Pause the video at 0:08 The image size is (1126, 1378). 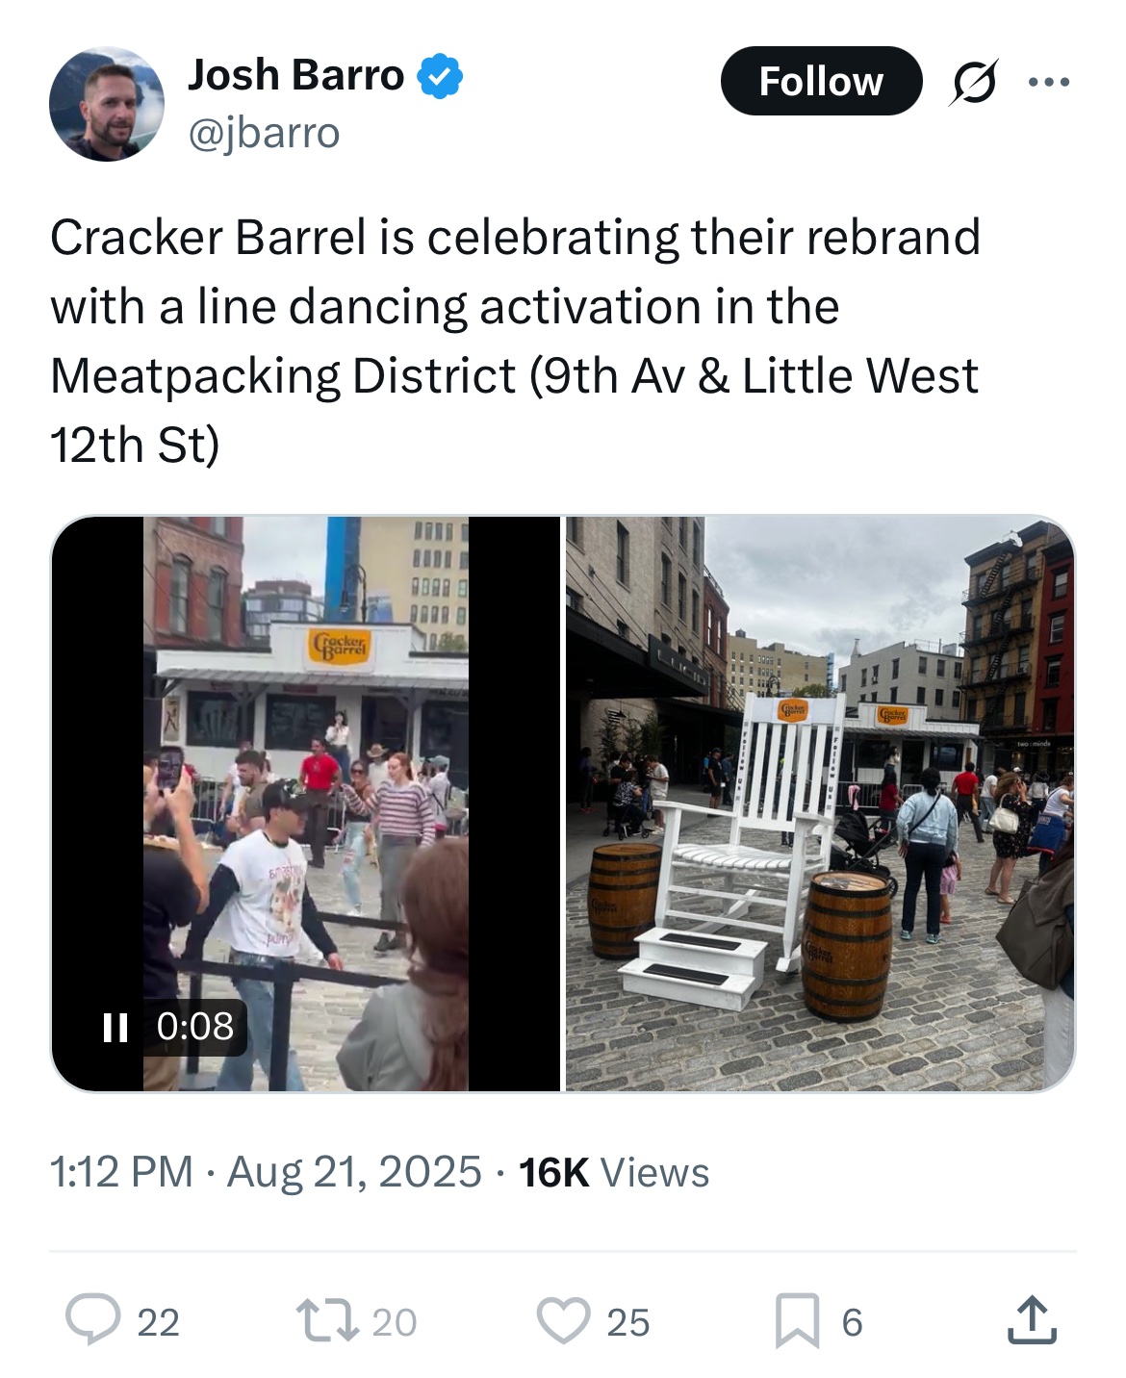pos(115,1028)
